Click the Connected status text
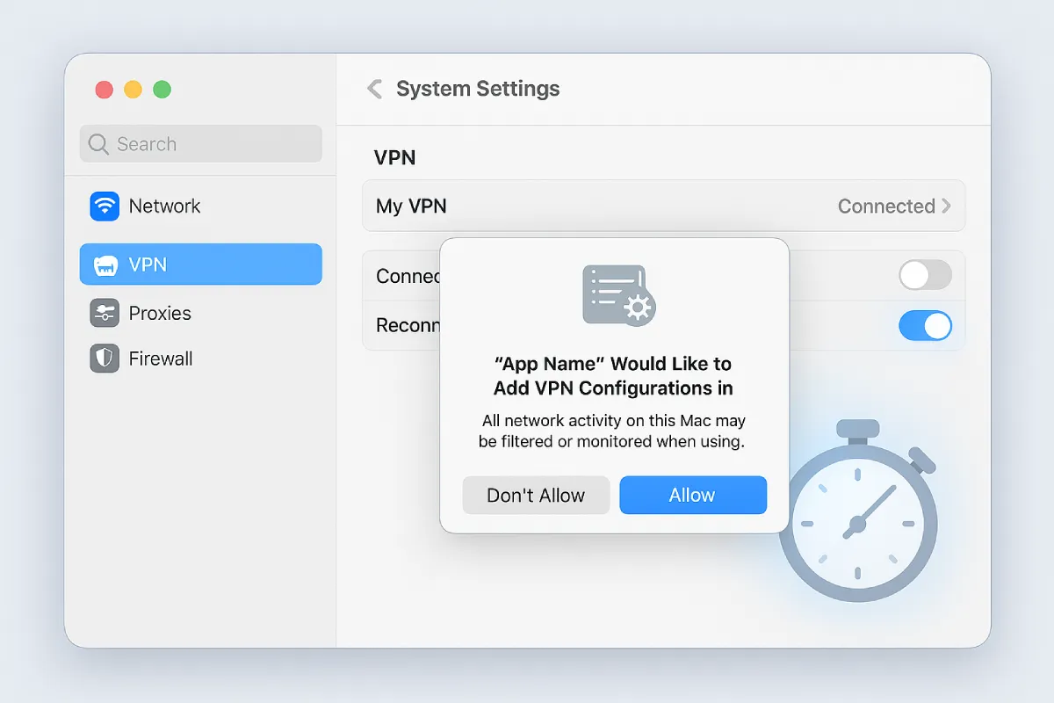 [885, 207]
